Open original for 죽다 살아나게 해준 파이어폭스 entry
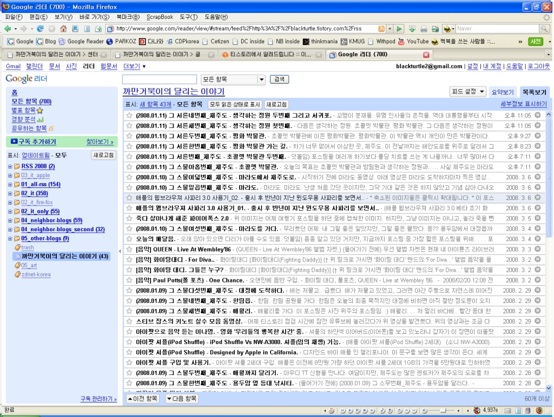The height and width of the screenshot is (417, 554). click(537, 218)
